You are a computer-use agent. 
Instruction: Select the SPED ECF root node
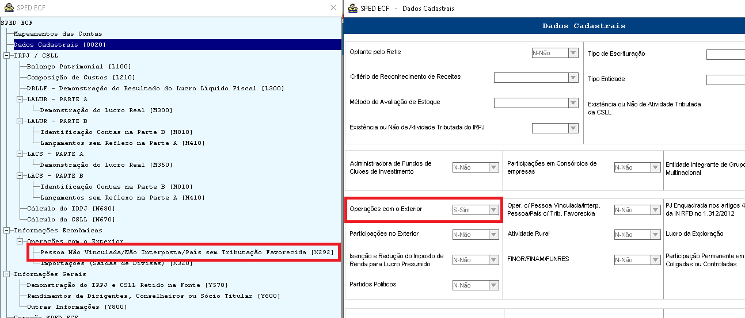tap(17, 23)
